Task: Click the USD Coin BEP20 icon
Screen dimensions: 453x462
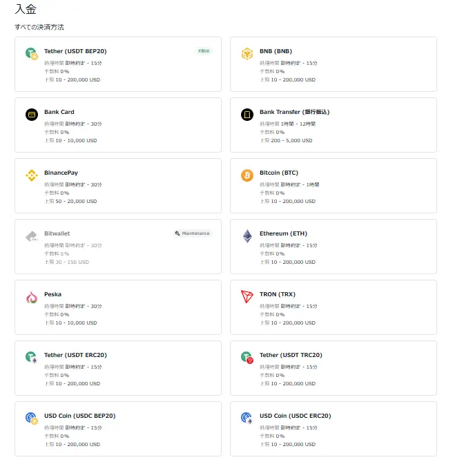Action: pos(32,418)
